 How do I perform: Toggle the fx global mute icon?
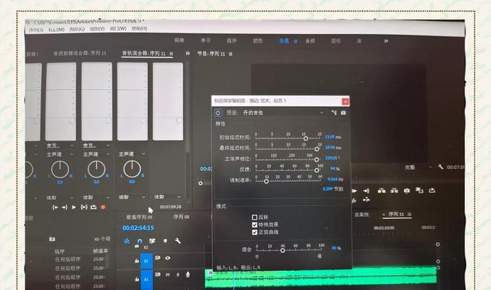point(354,200)
